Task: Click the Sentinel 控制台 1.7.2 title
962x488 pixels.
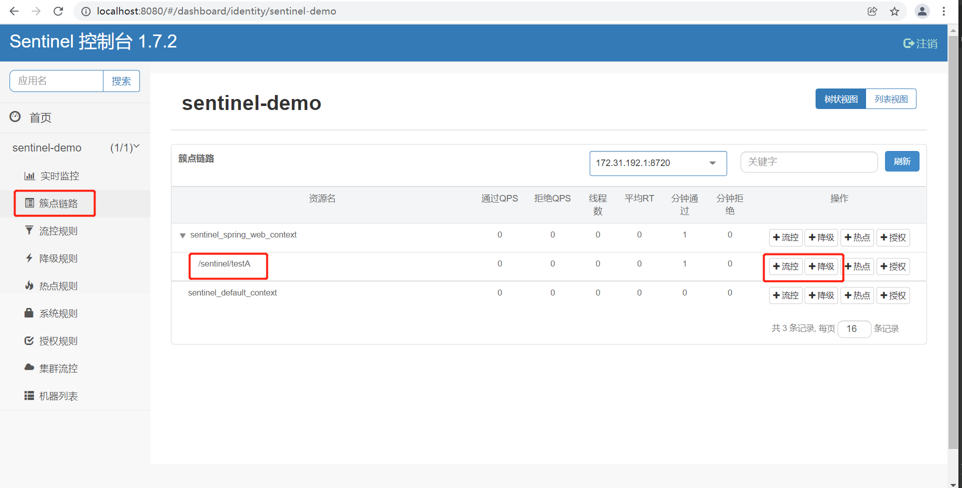Action: click(x=93, y=41)
